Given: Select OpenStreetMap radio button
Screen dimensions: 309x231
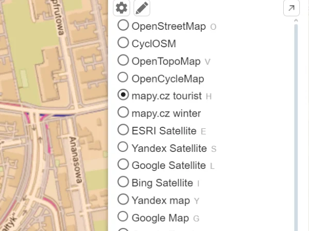Looking at the screenshot, I should (x=123, y=25).
